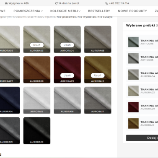Click the ARTICO06 code text in sidebar
This screenshot has height=158, width=158.
147,44
